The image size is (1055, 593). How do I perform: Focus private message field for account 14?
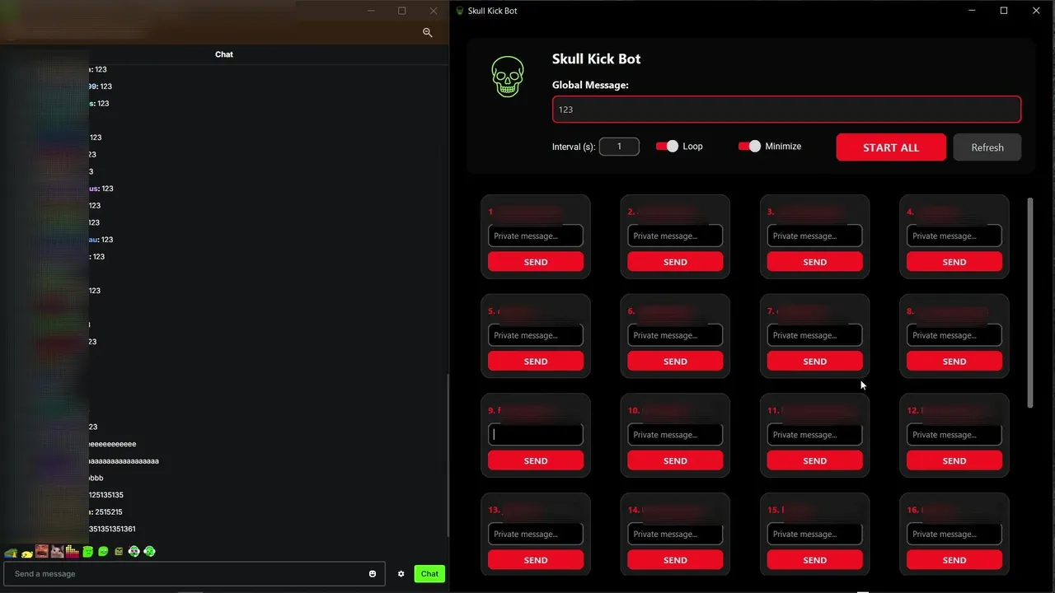pos(675,535)
